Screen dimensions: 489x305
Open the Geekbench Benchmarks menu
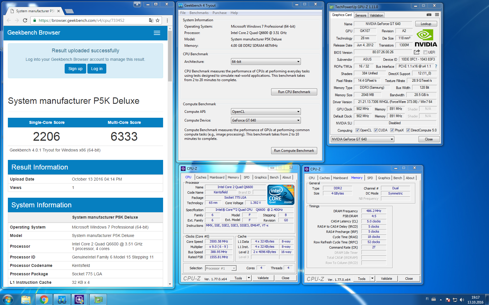coord(199,13)
